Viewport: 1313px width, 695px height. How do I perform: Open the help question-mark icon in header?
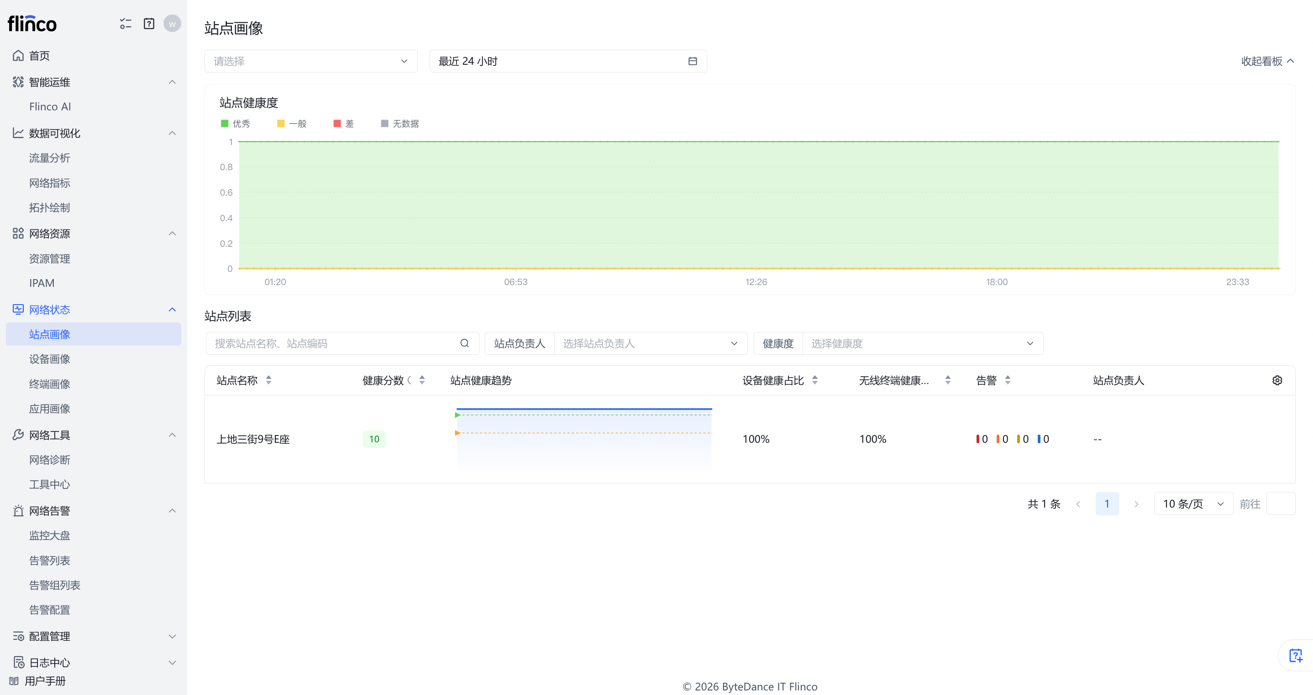[149, 23]
